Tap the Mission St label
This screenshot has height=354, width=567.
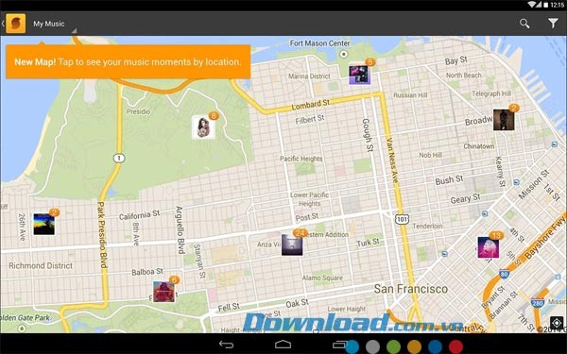click(534, 185)
